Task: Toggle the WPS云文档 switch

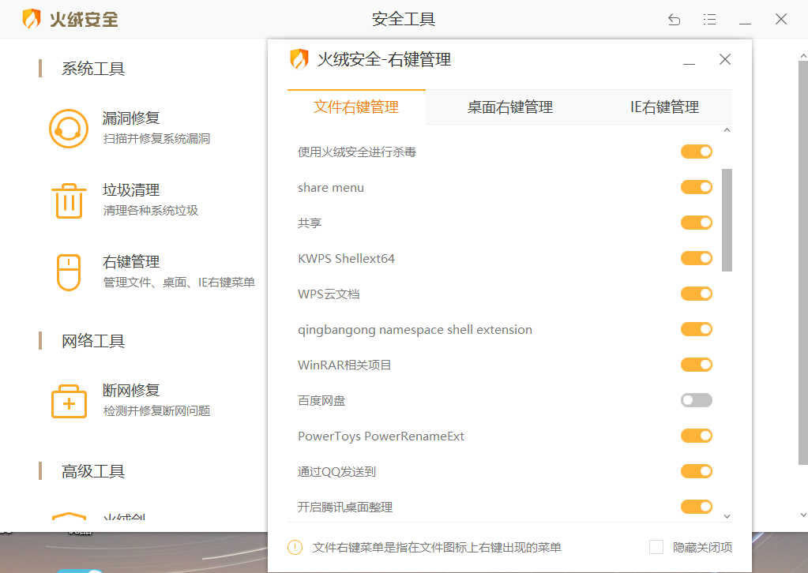Action: [x=696, y=294]
